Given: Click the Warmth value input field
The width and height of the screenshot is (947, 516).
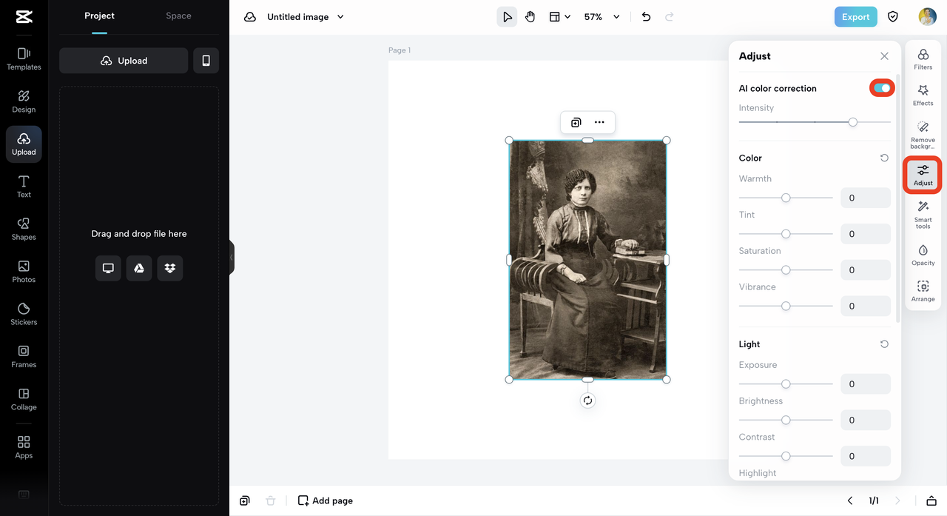Looking at the screenshot, I should [x=866, y=198].
